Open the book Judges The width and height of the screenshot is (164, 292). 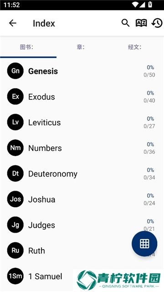click(41, 225)
